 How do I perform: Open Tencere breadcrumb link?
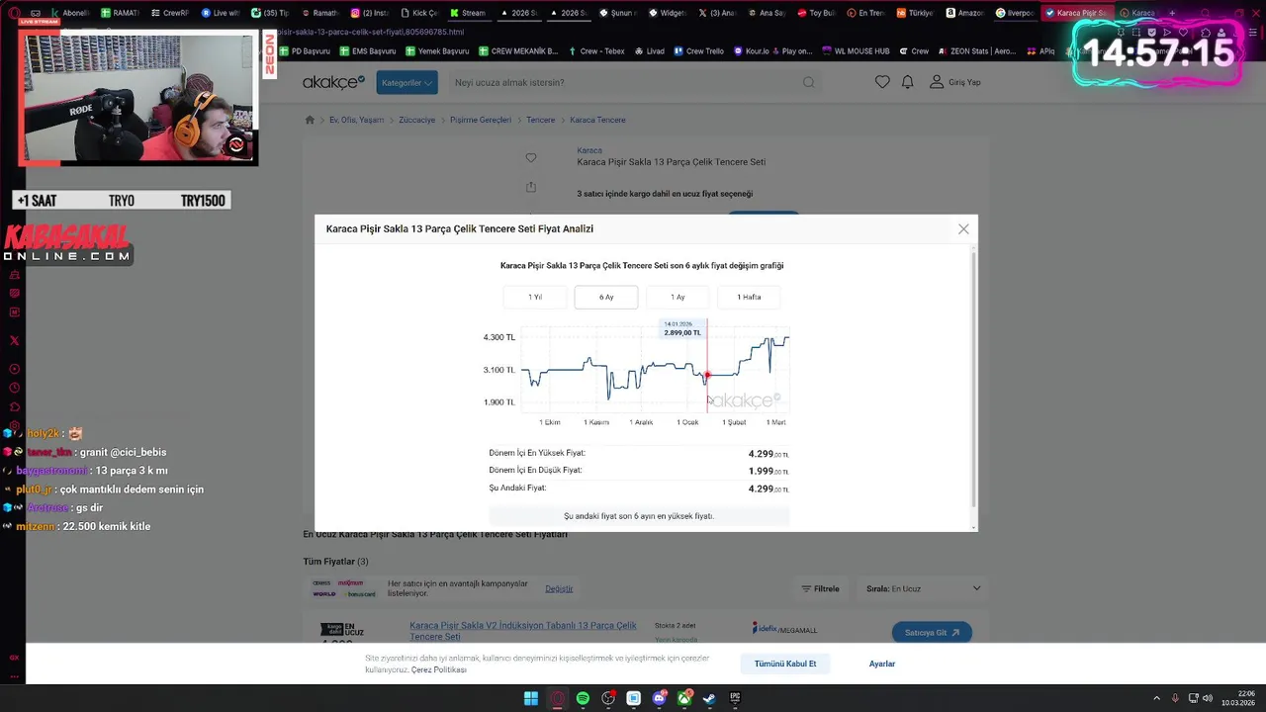pyautogui.click(x=540, y=120)
